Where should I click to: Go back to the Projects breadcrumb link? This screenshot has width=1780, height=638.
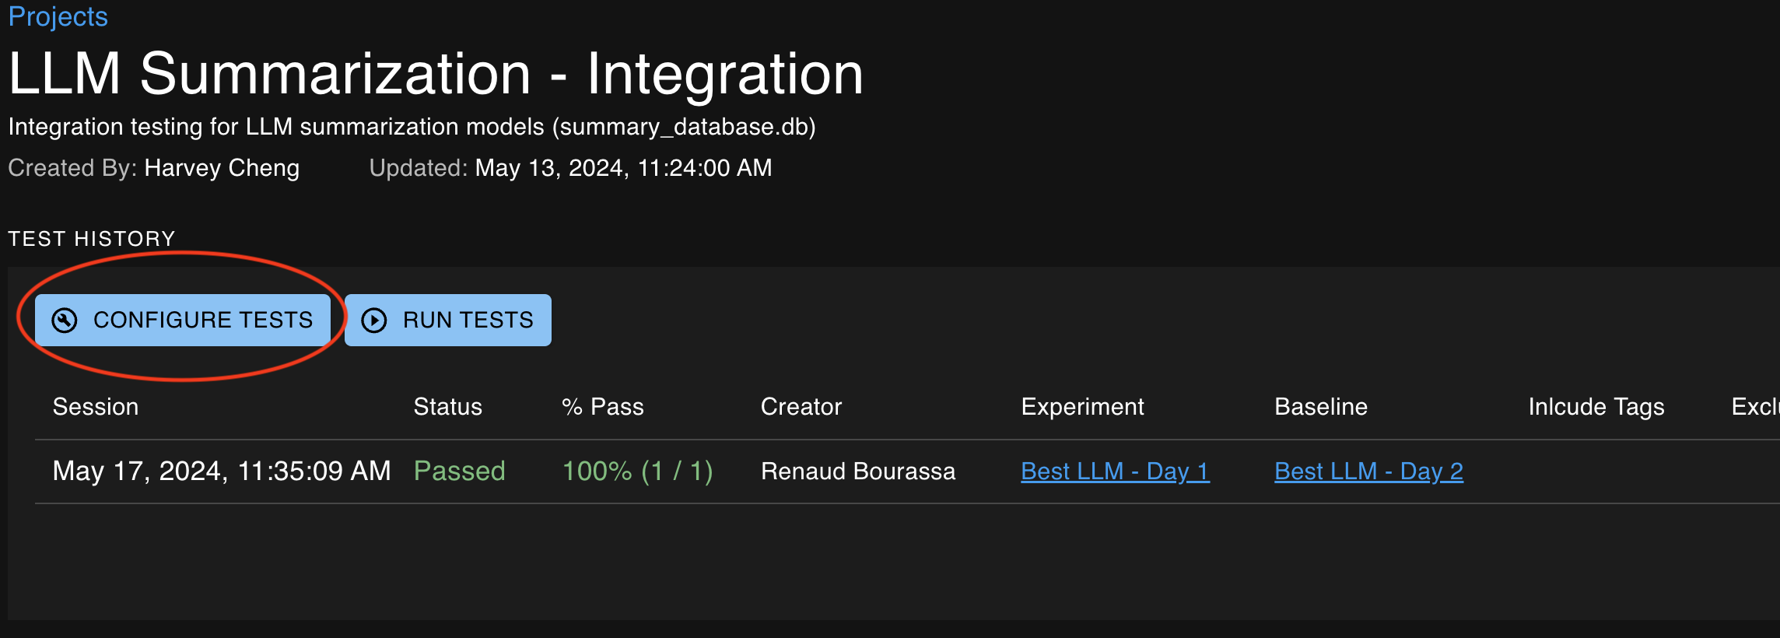58,16
